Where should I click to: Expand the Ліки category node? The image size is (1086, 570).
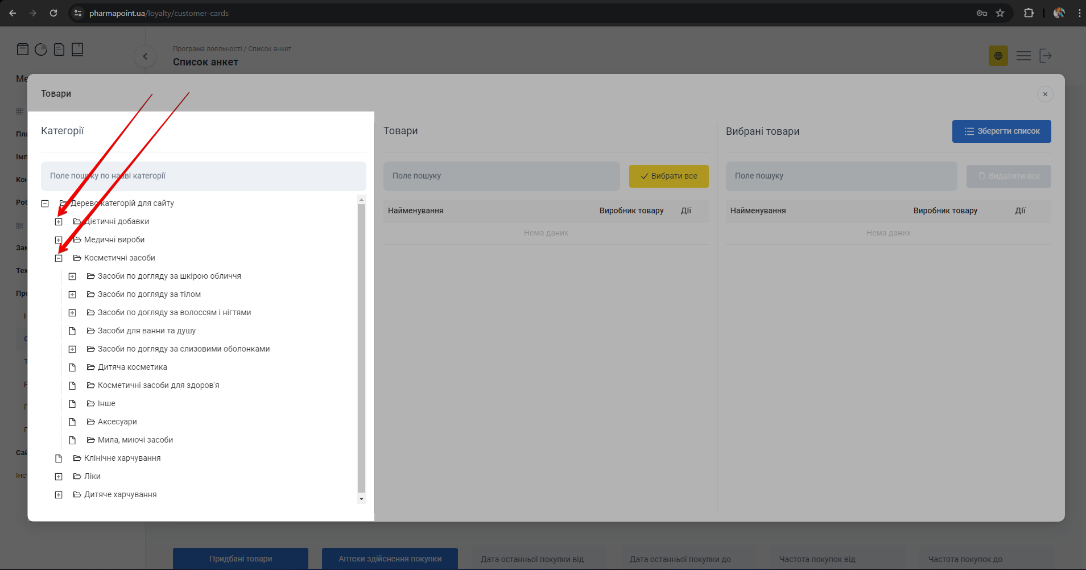[59, 477]
